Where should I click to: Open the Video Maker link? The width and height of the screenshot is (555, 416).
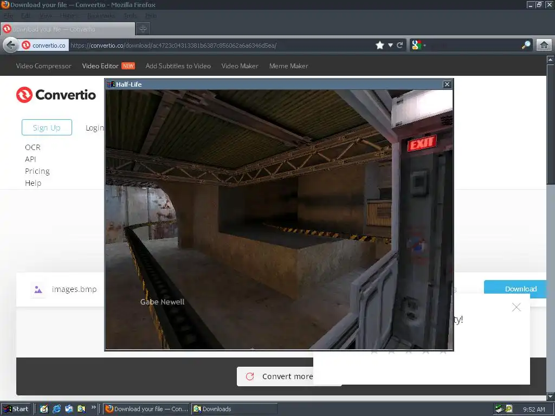[240, 66]
